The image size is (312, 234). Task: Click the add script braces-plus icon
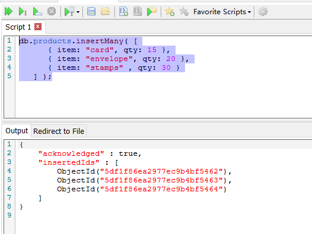click(123, 11)
